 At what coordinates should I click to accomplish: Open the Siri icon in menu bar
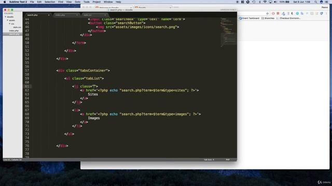pos(321,2)
